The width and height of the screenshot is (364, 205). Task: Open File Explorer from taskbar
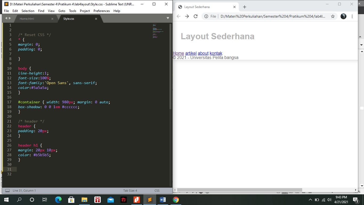pos(84,200)
